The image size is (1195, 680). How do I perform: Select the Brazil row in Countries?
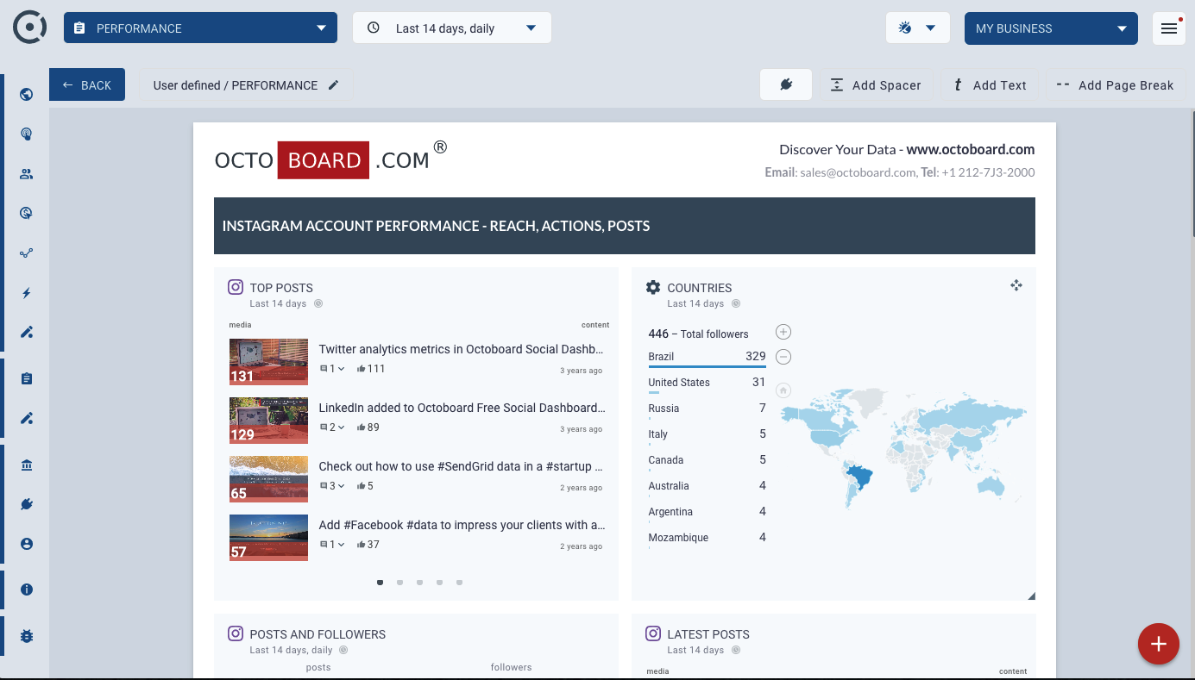tap(707, 357)
